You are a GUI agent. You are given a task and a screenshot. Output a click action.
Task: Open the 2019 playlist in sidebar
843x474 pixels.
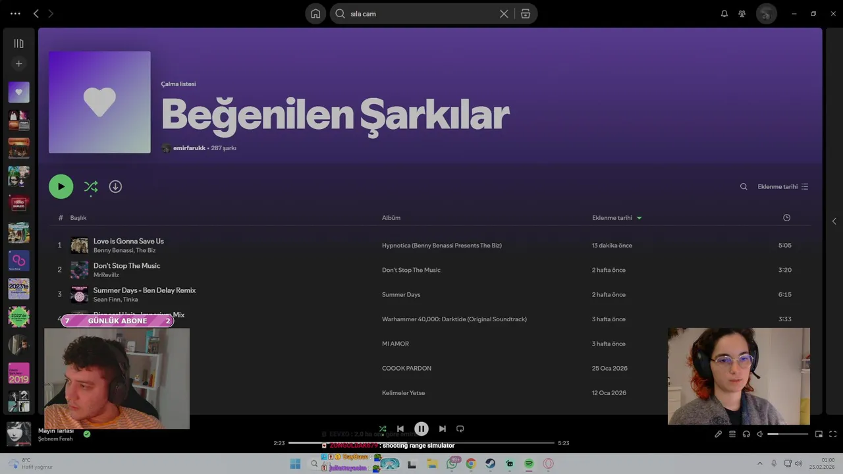coord(18,373)
